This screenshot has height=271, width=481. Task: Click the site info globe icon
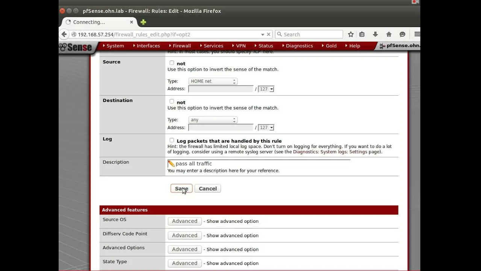coord(74,34)
